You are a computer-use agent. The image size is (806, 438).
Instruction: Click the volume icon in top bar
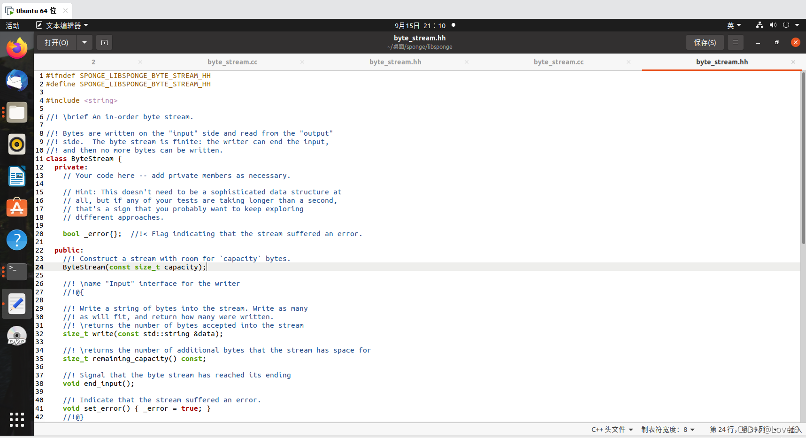[x=773, y=25]
